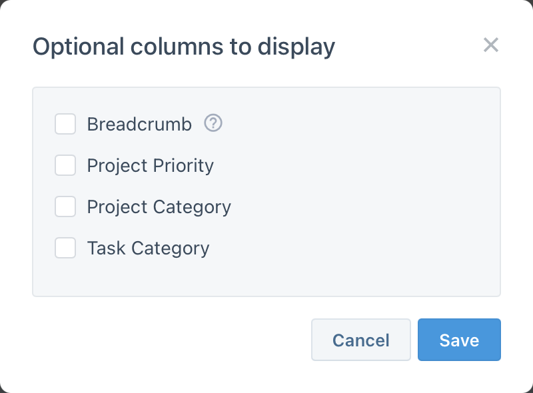The height and width of the screenshot is (393, 533).
Task: Dismiss the dialog with the X icon
Action: coord(491,45)
